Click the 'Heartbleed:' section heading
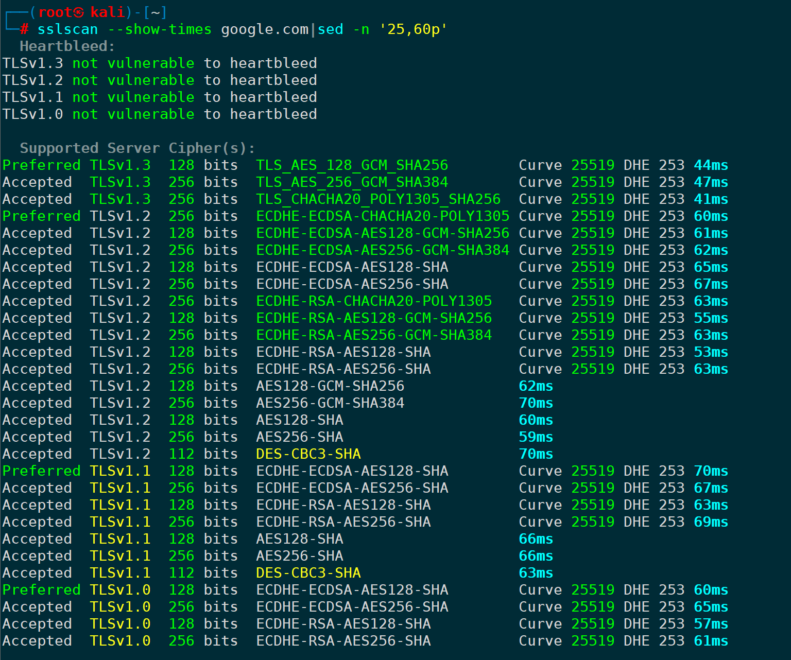The image size is (791, 660). point(67,46)
